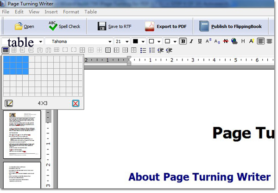Image resolution: width=278 pixels, height=193 pixels.
Task: Apply subscript formatting
Action: pos(217,42)
